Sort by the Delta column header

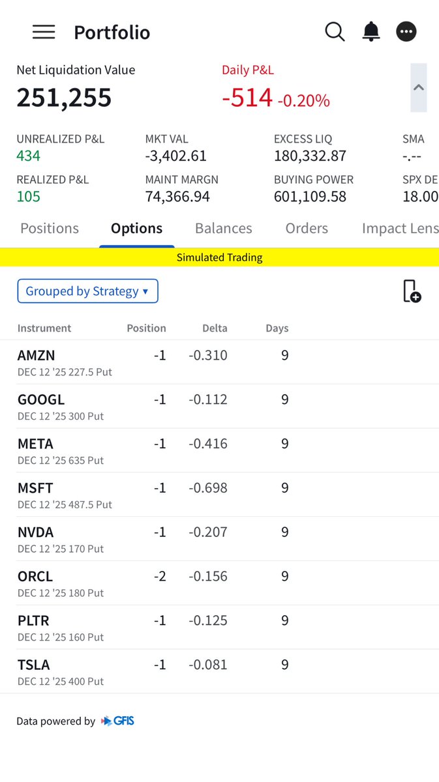pyautogui.click(x=214, y=328)
